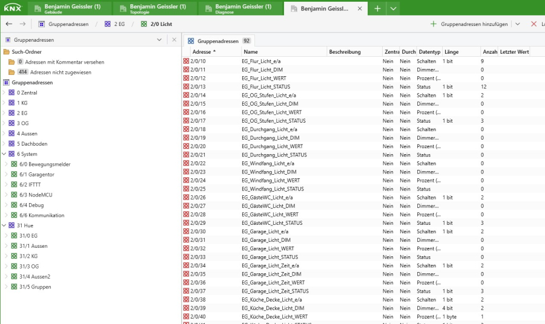Click Gruppenadressen breadcrumb in navigation bar
The image size is (545, 324).
point(64,24)
